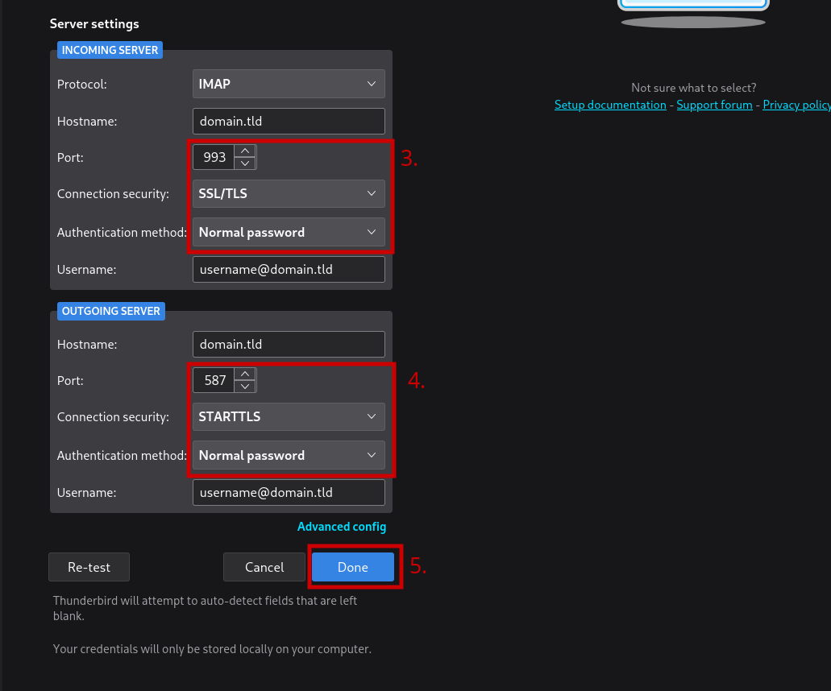Open outgoing Authentication method dropdown

[x=288, y=455]
